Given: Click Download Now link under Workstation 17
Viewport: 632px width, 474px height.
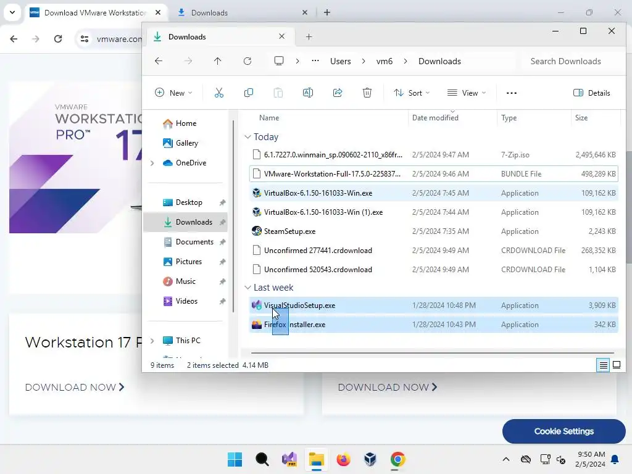Looking at the screenshot, I should [75, 388].
